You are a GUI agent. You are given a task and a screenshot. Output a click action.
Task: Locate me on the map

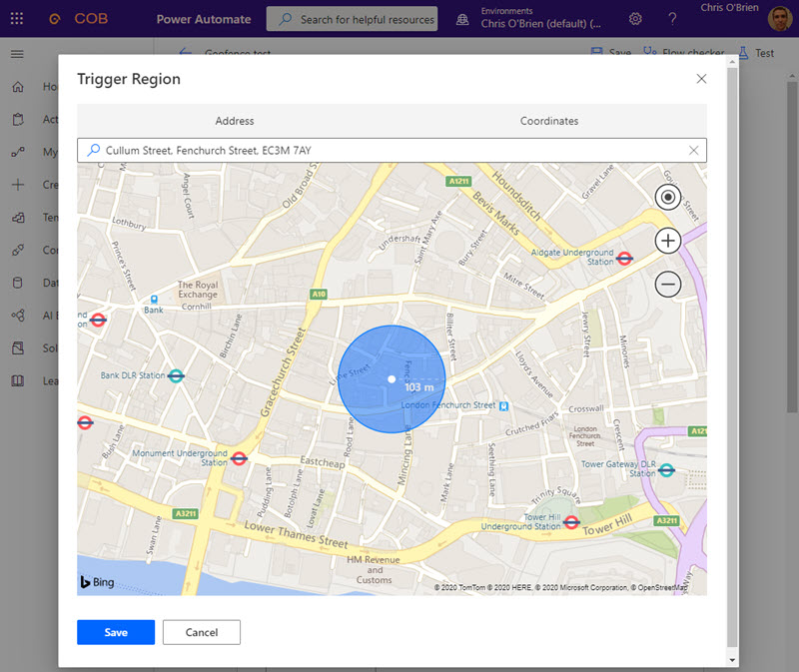tap(668, 197)
